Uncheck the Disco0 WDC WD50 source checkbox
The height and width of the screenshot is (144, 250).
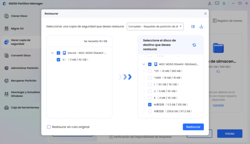(58, 53)
